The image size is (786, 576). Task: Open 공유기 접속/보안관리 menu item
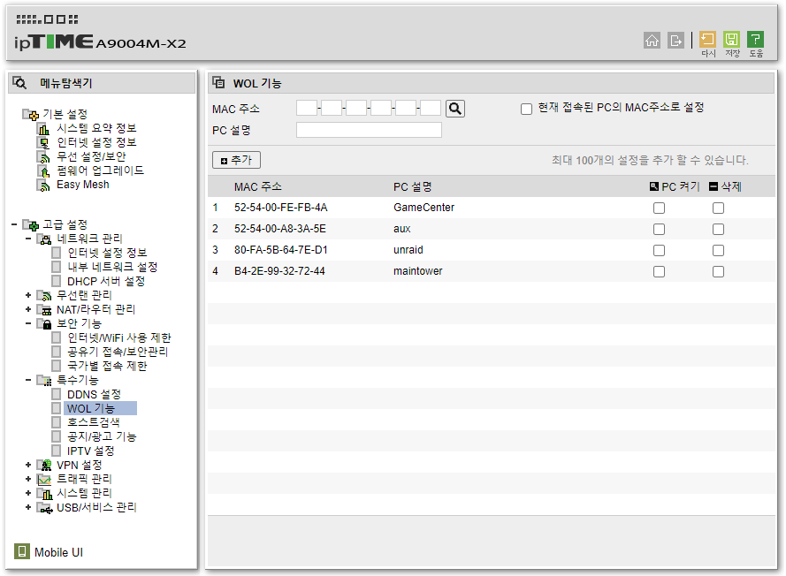click(x=118, y=352)
